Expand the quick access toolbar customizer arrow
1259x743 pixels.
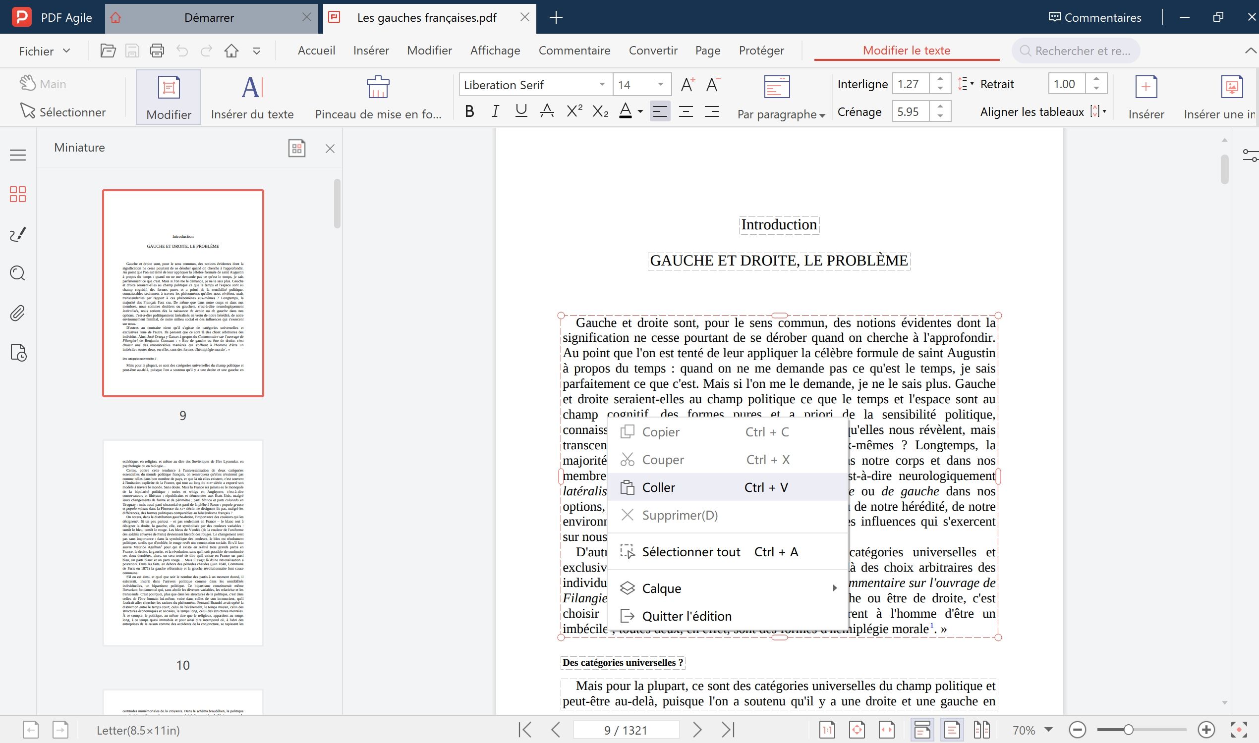click(257, 51)
